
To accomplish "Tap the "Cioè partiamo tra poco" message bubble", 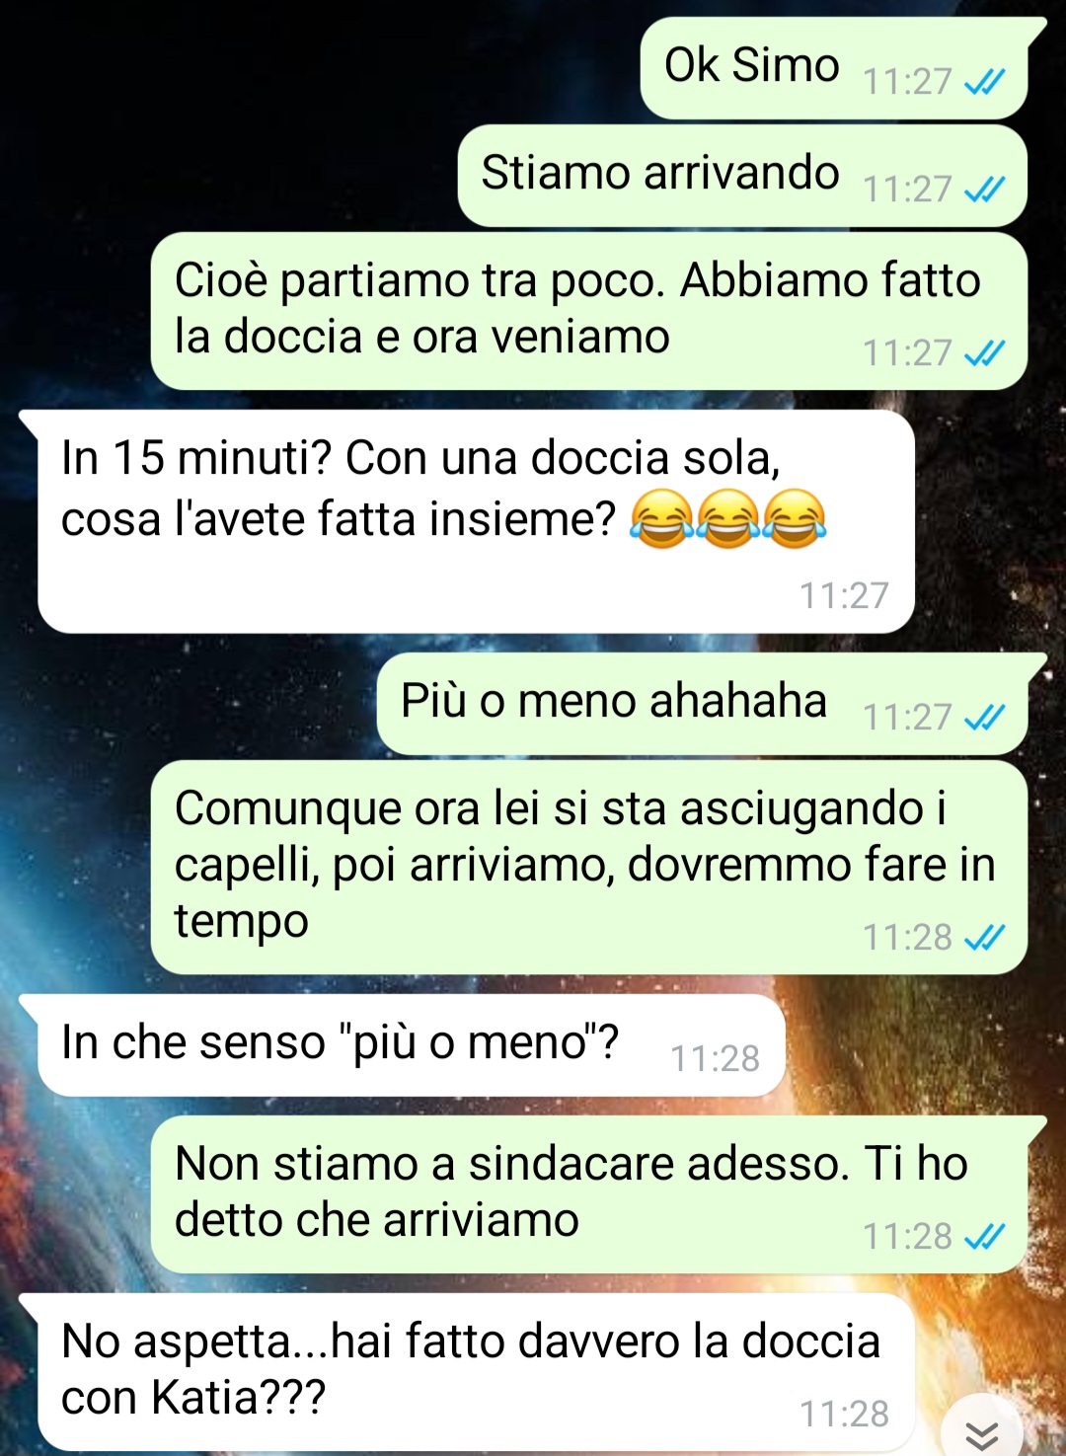I will (x=589, y=311).
